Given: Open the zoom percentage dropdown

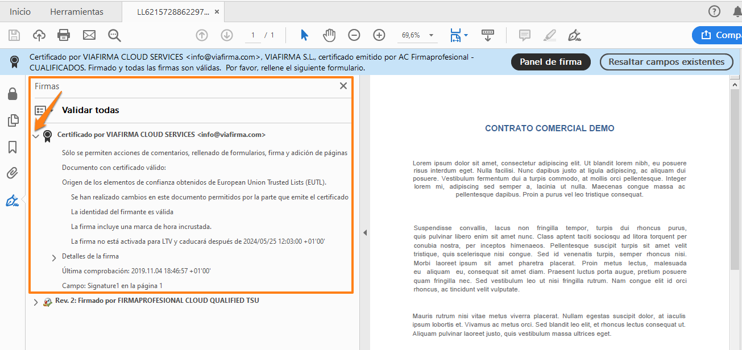Looking at the screenshot, I should coord(430,35).
